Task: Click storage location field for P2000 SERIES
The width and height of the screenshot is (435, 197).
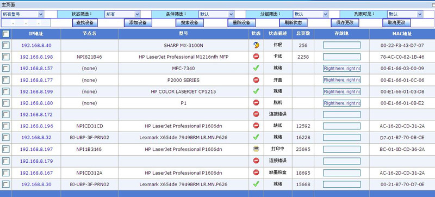Action: pyautogui.click(x=342, y=80)
